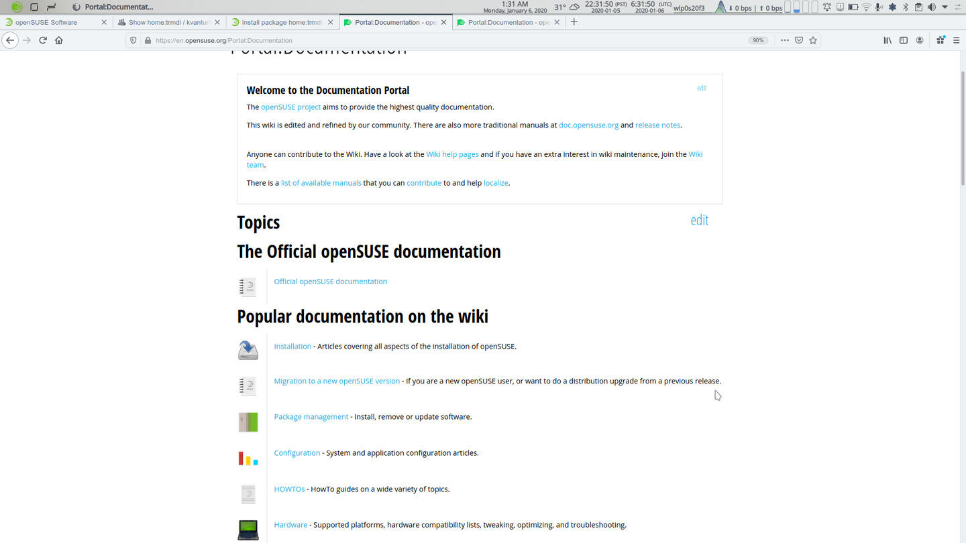Save page to Pocket
Image resolution: width=966 pixels, height=543 pixels.
[799, 40]
